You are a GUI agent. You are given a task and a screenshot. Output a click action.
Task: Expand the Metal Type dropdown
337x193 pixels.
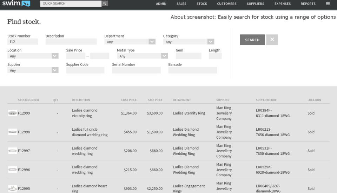tap(143, 56)
